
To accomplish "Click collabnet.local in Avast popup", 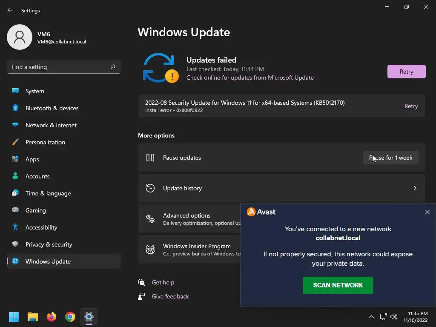I will 338,238.
